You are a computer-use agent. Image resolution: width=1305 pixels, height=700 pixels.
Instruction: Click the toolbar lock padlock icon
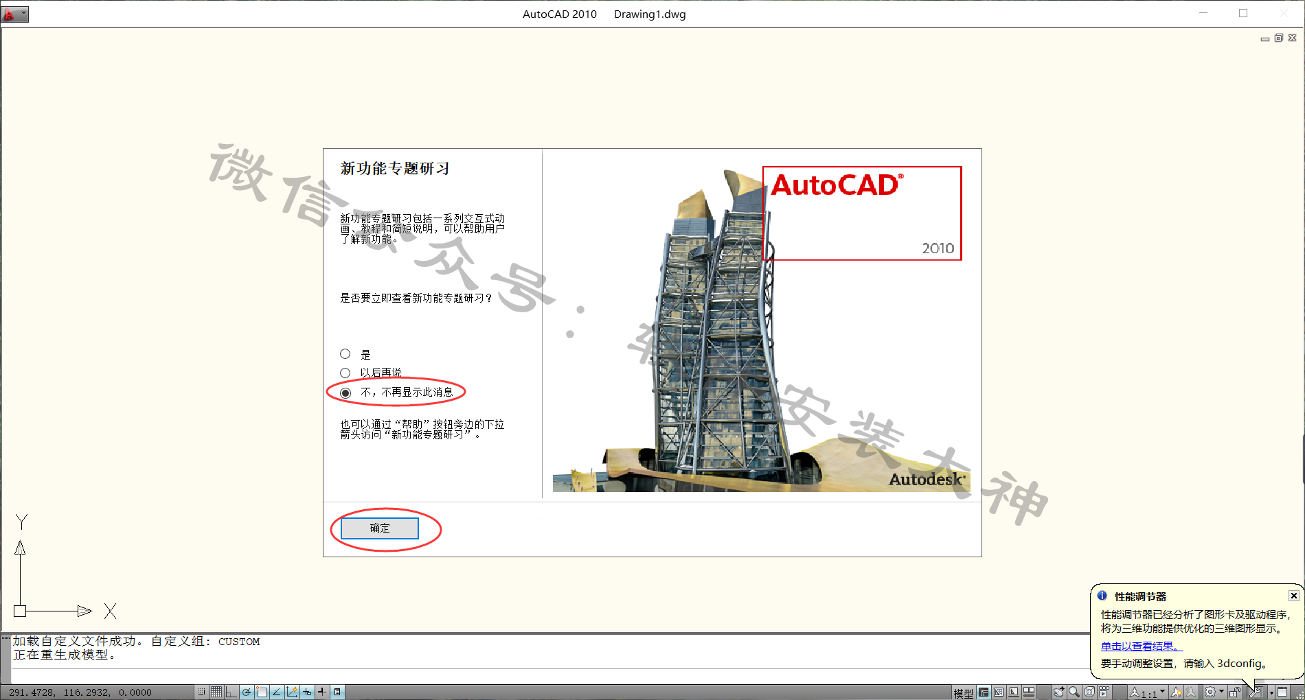(1235, 692)
